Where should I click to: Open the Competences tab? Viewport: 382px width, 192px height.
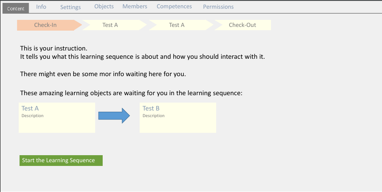[174, 7]
